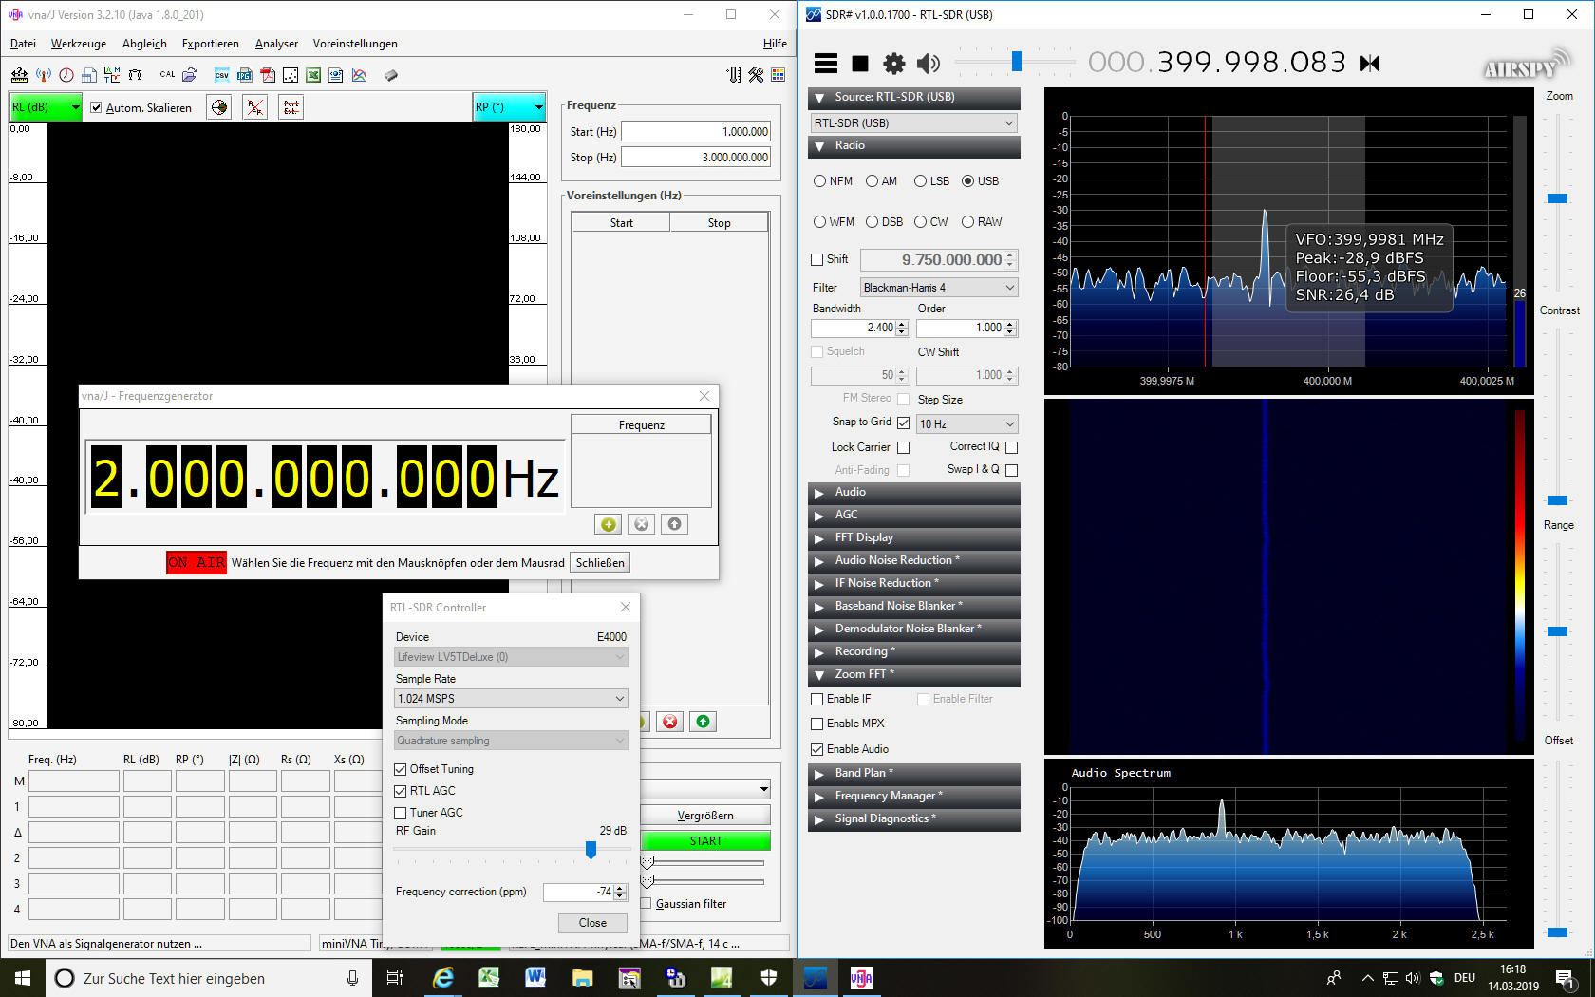The image size is (1595, 997).
Task: Click the crossed-out REF icon button
Action: [x=255, y=107]
